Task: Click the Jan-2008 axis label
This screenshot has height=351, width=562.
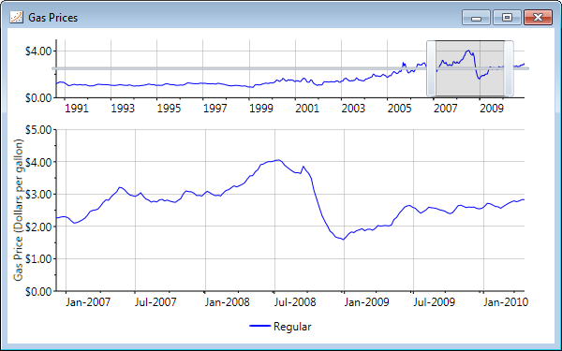Action: tap(227, 302)
